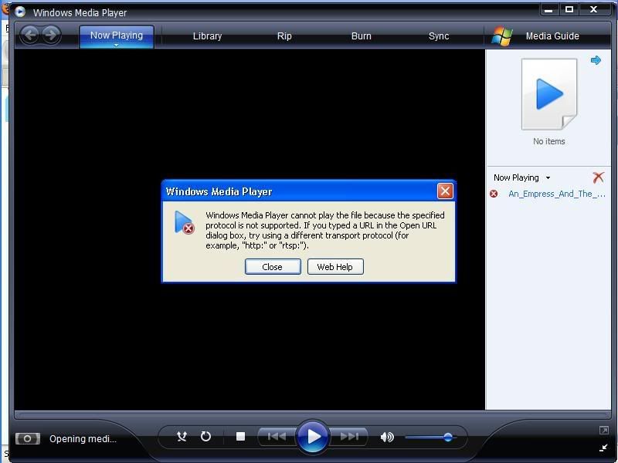Viewport: 618px width, 463px height.
Task: Click the dialog's media error icon
Action: [x=184, y=223]
